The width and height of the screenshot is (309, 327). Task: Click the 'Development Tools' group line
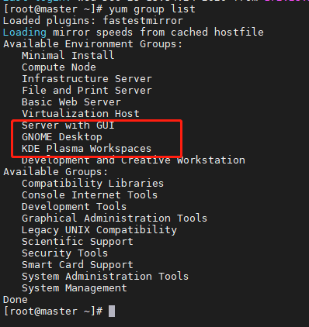tap(75, 207)
